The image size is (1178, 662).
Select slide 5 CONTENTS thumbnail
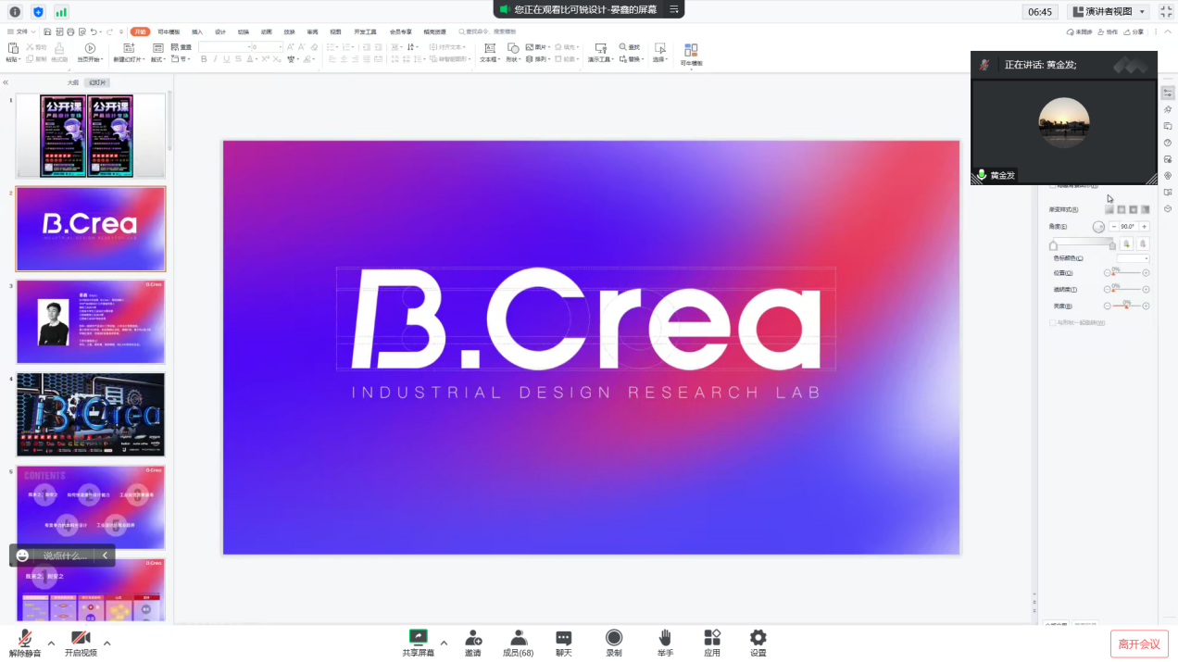(x=91, y=507)
